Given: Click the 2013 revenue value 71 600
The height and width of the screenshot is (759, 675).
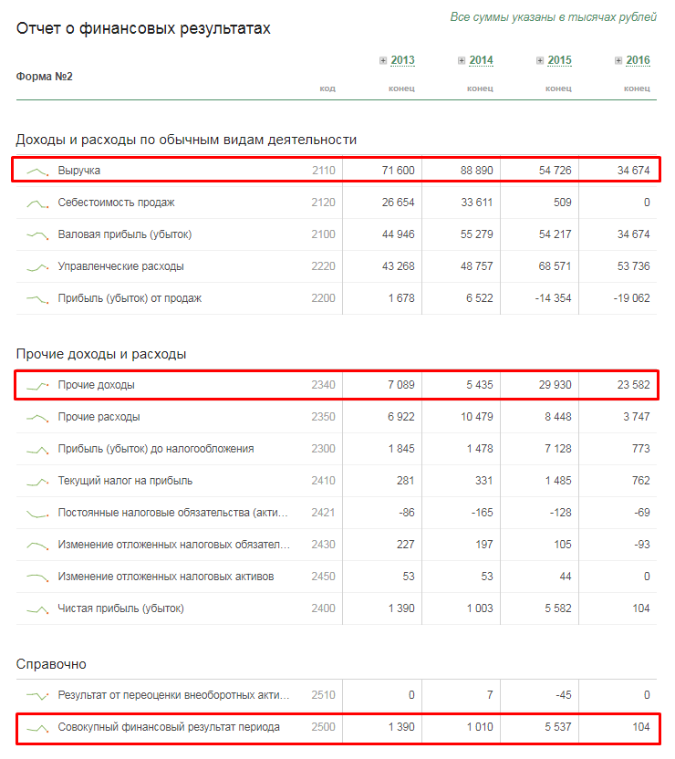Looking at the screenshot, I should point(399,171).
